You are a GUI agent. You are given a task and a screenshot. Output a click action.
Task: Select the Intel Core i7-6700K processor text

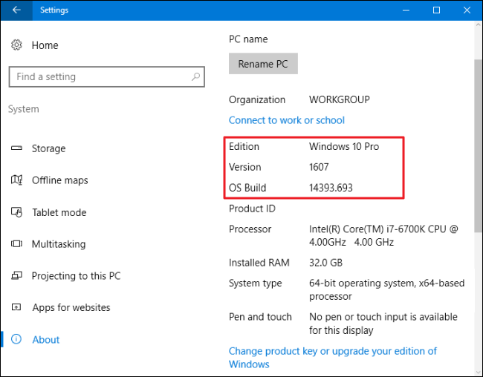coord(383,235)
